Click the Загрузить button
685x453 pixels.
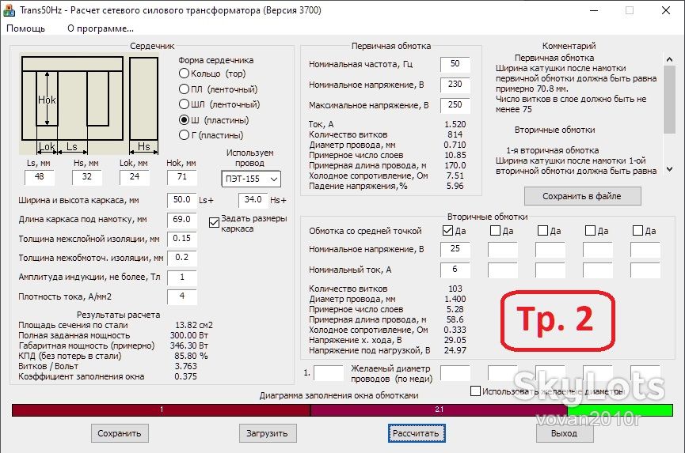click(268, 433)
